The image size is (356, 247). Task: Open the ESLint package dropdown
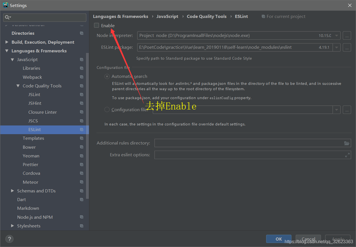coord(337,47)
